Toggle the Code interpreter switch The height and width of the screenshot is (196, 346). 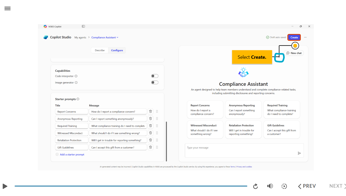coord(155,76)
